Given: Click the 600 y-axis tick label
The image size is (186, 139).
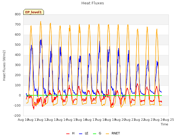Looking at the screenshot, I should (18, 35).
